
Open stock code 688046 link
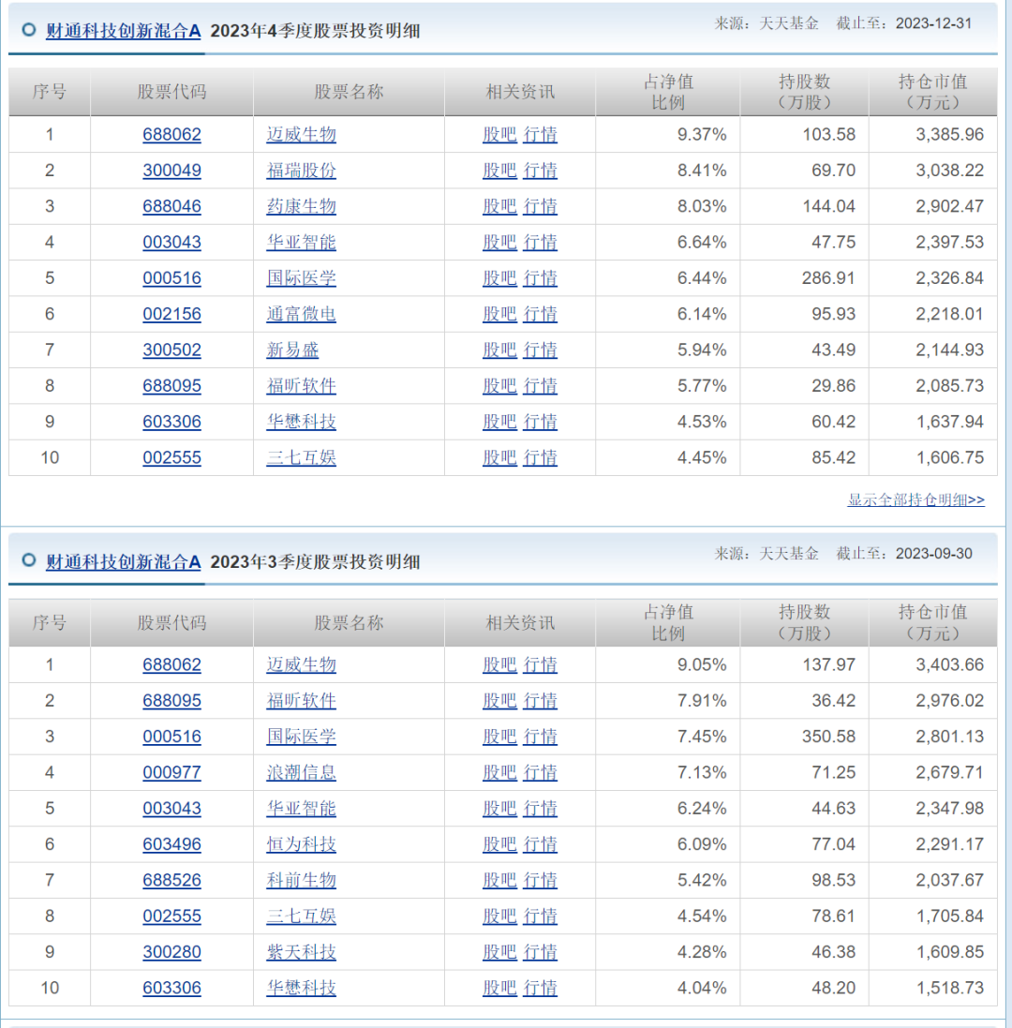171,206
